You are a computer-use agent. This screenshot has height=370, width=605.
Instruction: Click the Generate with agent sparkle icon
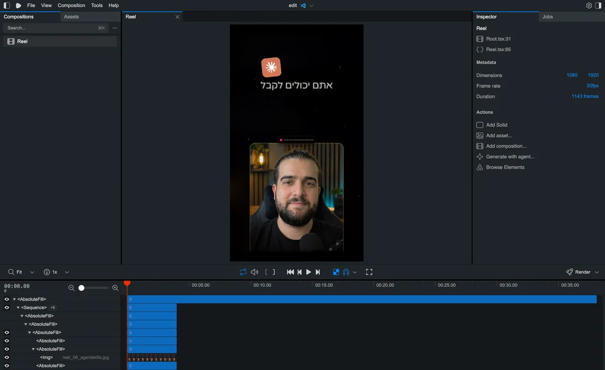[480, 157]
